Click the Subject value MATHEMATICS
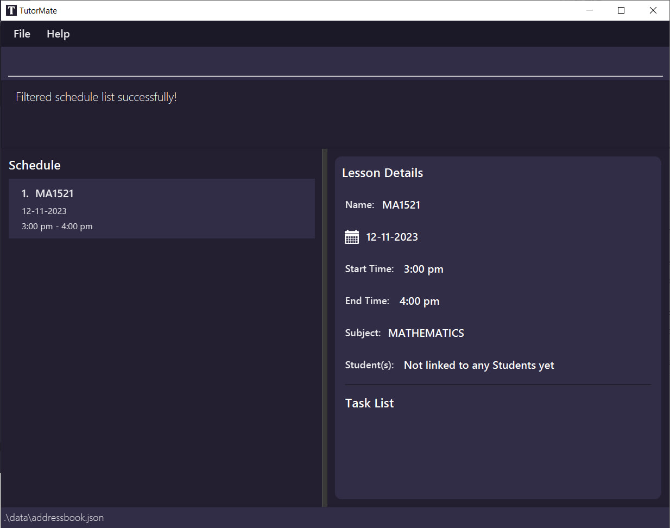670x528 pixels. click(x=426, y=333)
